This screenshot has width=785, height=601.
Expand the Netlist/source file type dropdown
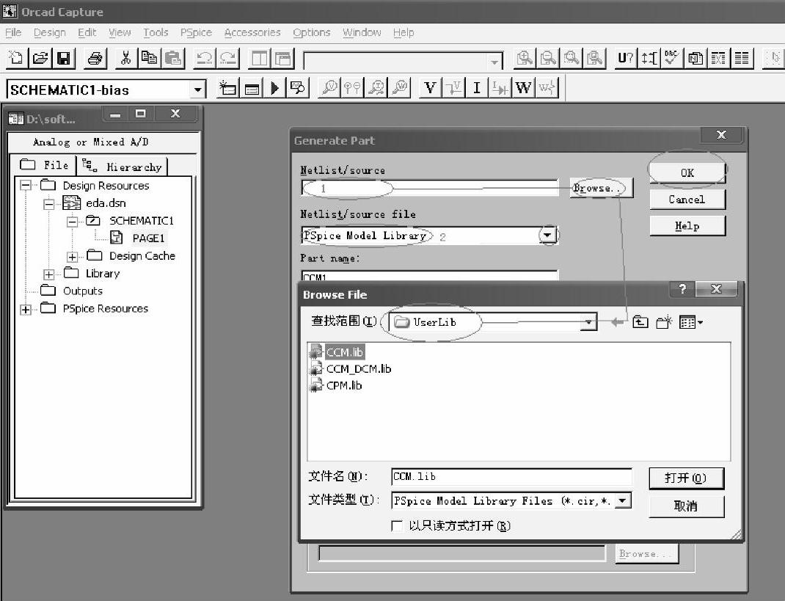pos(548,236)
